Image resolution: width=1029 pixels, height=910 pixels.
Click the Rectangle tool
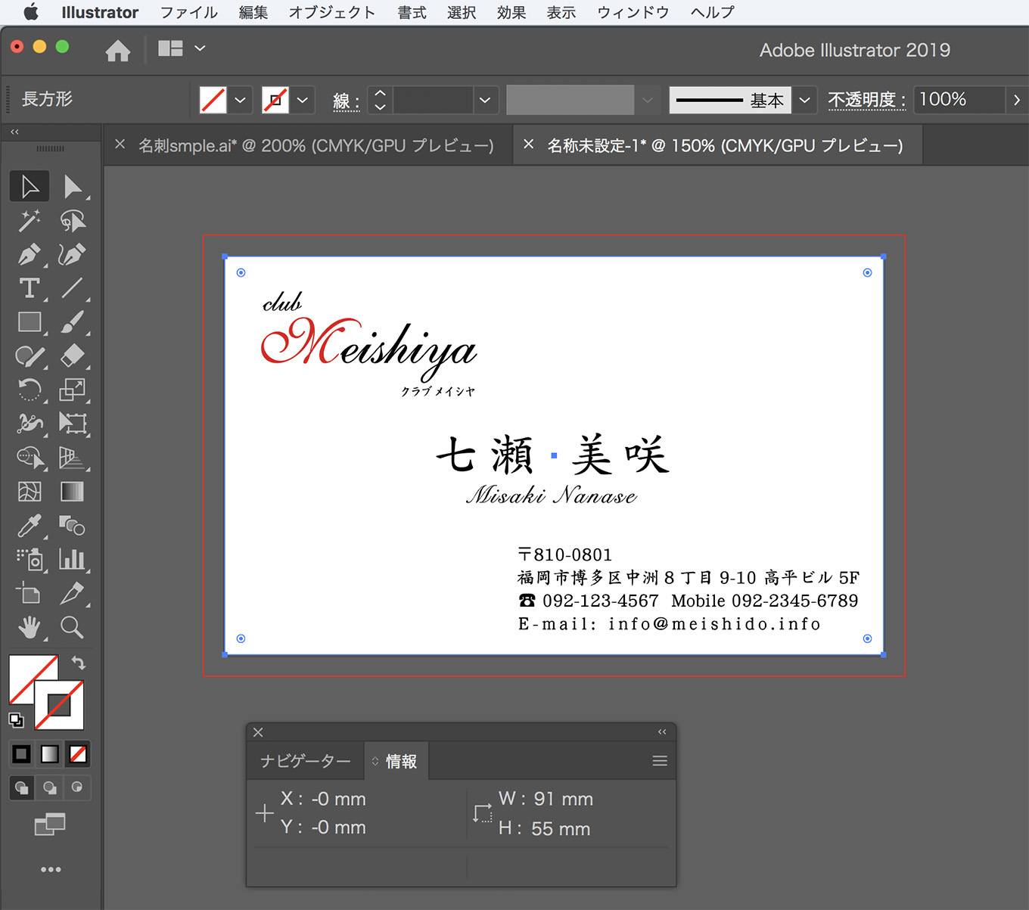point(30,322)
